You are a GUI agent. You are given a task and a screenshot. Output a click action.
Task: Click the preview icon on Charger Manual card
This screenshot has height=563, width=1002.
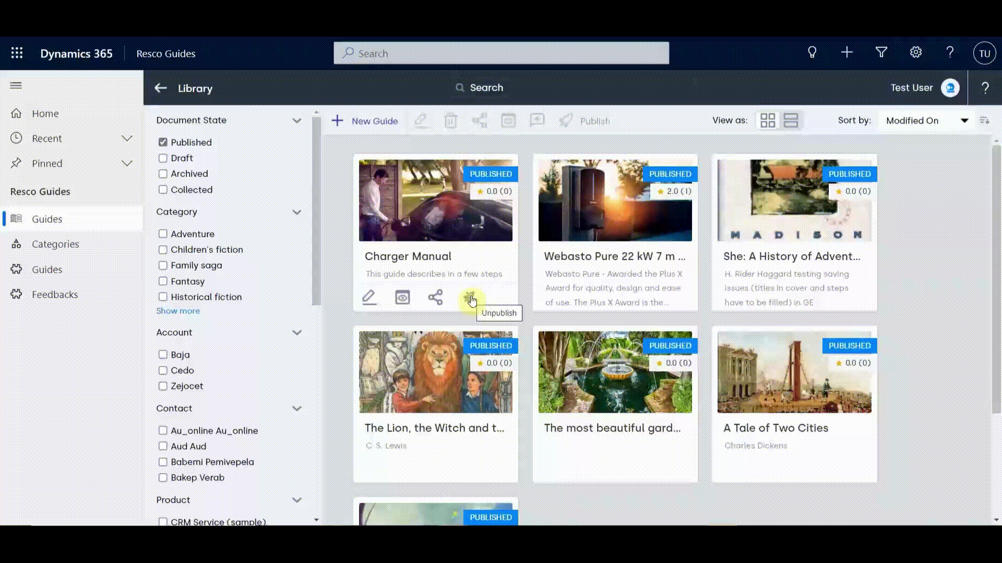pyautogui.click(x=402, y=297)
